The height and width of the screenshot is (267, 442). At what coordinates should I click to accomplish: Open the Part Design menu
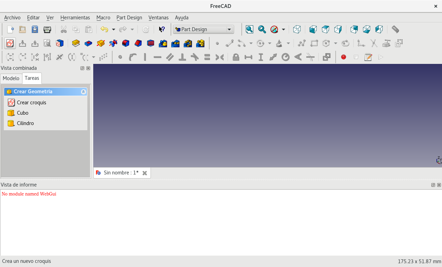(129, 18)
